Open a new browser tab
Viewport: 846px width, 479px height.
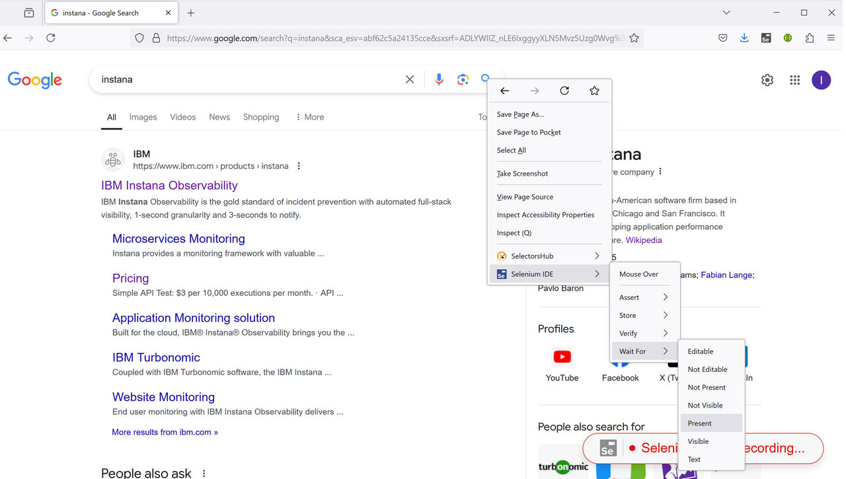point(191,13)
